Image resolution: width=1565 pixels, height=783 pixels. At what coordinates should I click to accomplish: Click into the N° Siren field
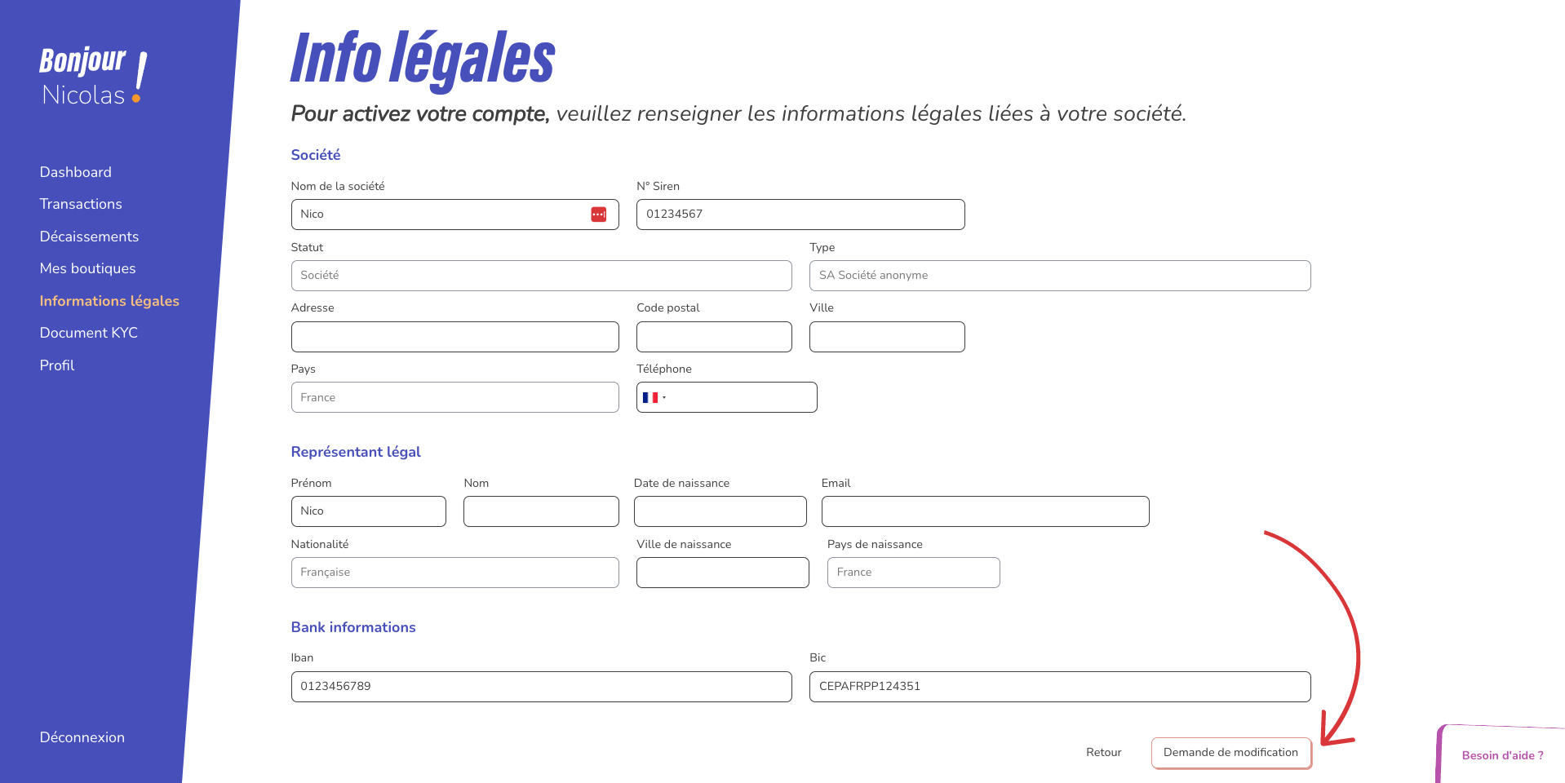tap(800, 215)
